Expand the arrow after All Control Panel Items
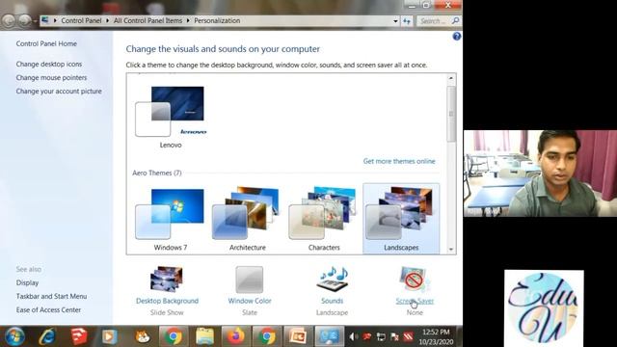The width and height of the screenshot is (617, 347). coord(188,20)
